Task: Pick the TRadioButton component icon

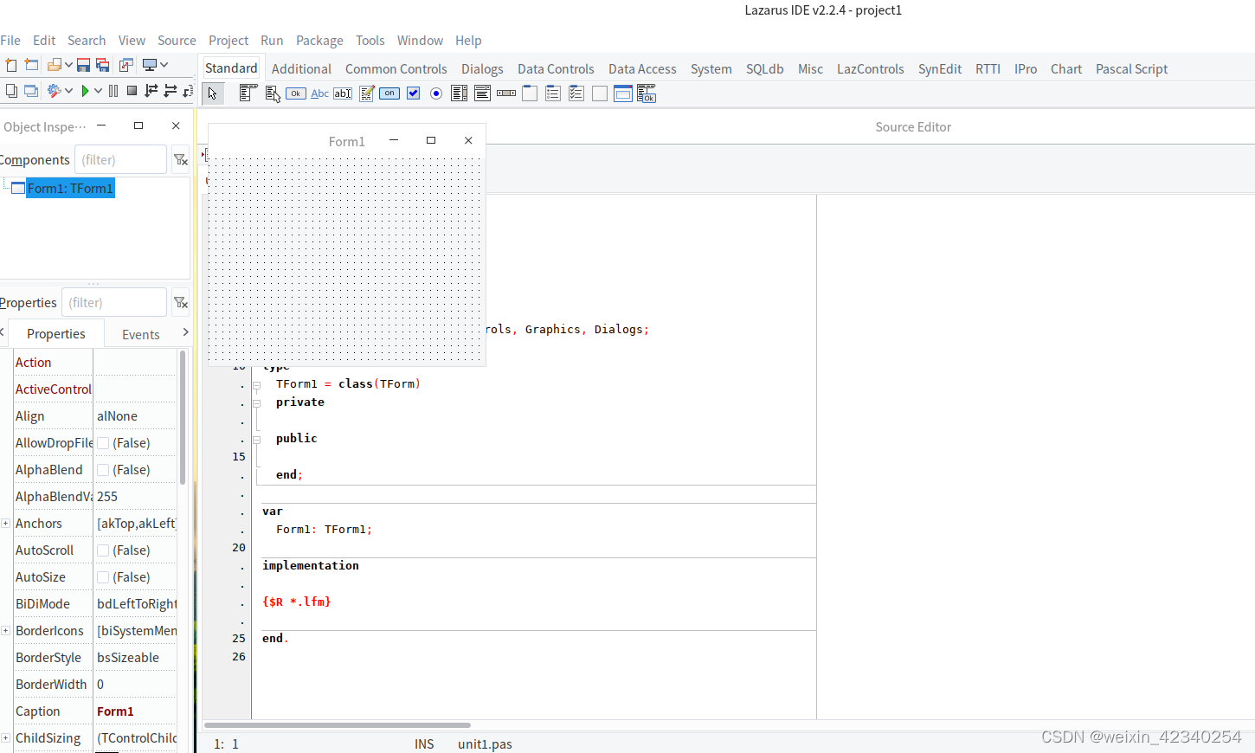Action: pos(436,93)
